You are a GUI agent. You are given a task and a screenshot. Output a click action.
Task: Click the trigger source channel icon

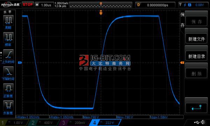pyautogui.click(x=190, y=5)
